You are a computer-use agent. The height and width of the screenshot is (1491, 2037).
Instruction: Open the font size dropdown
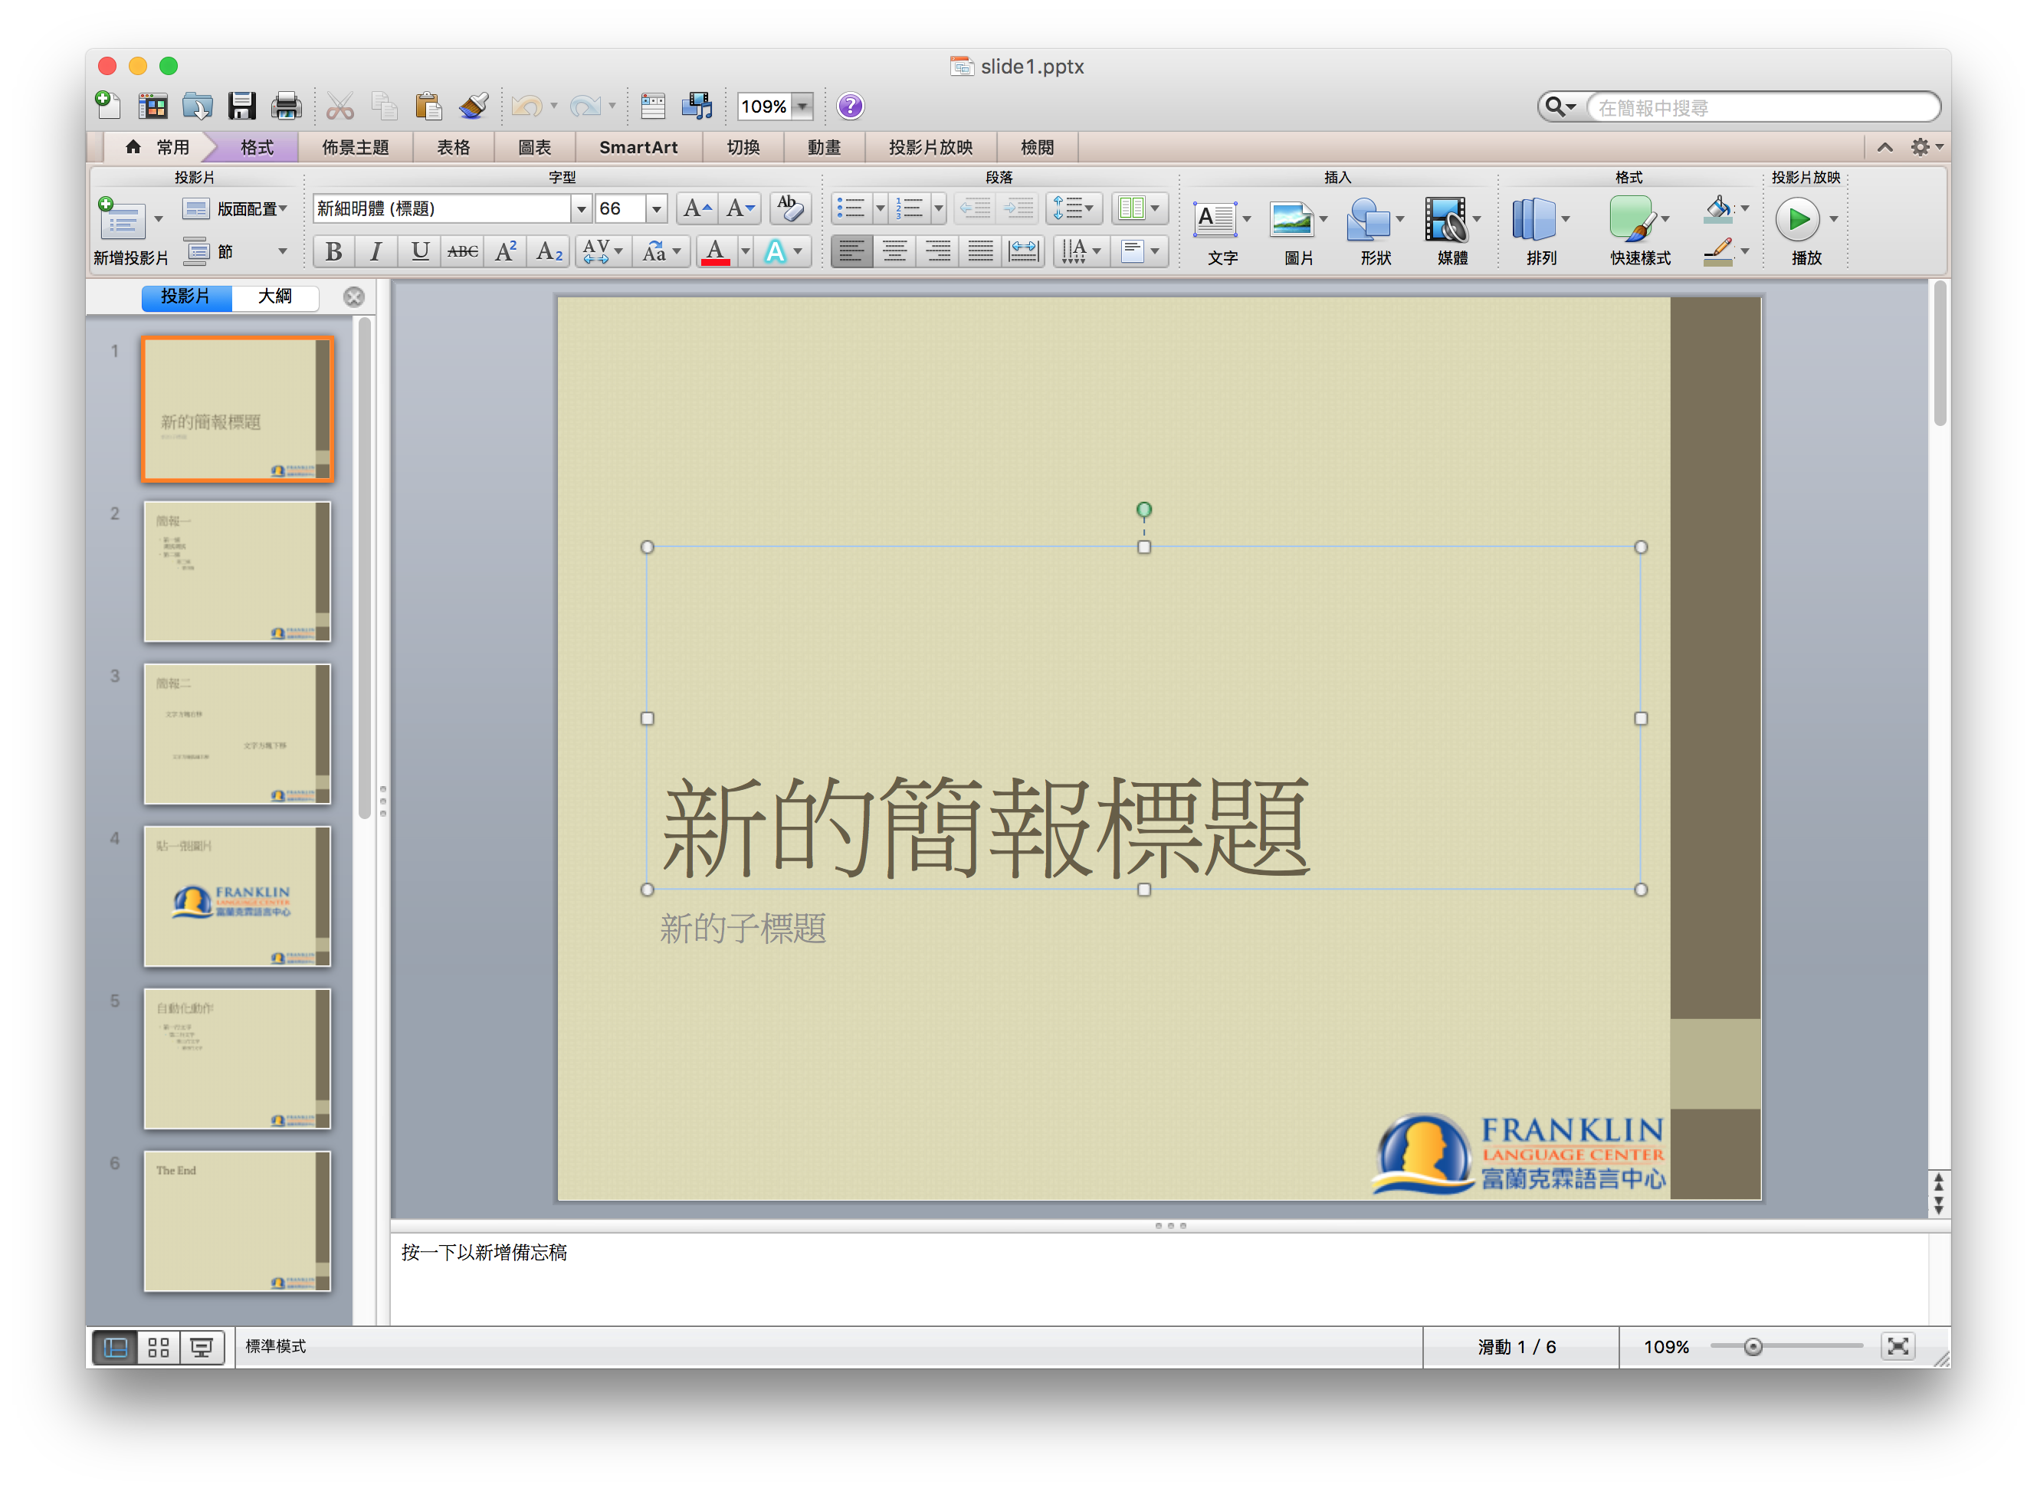(x=656, y=208)
